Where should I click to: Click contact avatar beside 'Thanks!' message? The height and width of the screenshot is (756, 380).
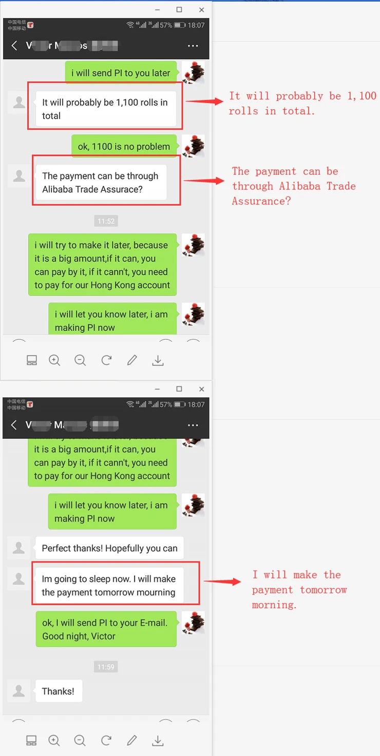(19, 691)
